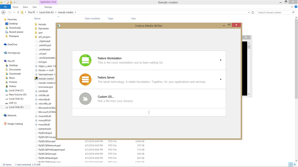Viewport: 298px width, 167px height.
Task: Select the green Fedora Workstation icon
Action: coord(85,60)
